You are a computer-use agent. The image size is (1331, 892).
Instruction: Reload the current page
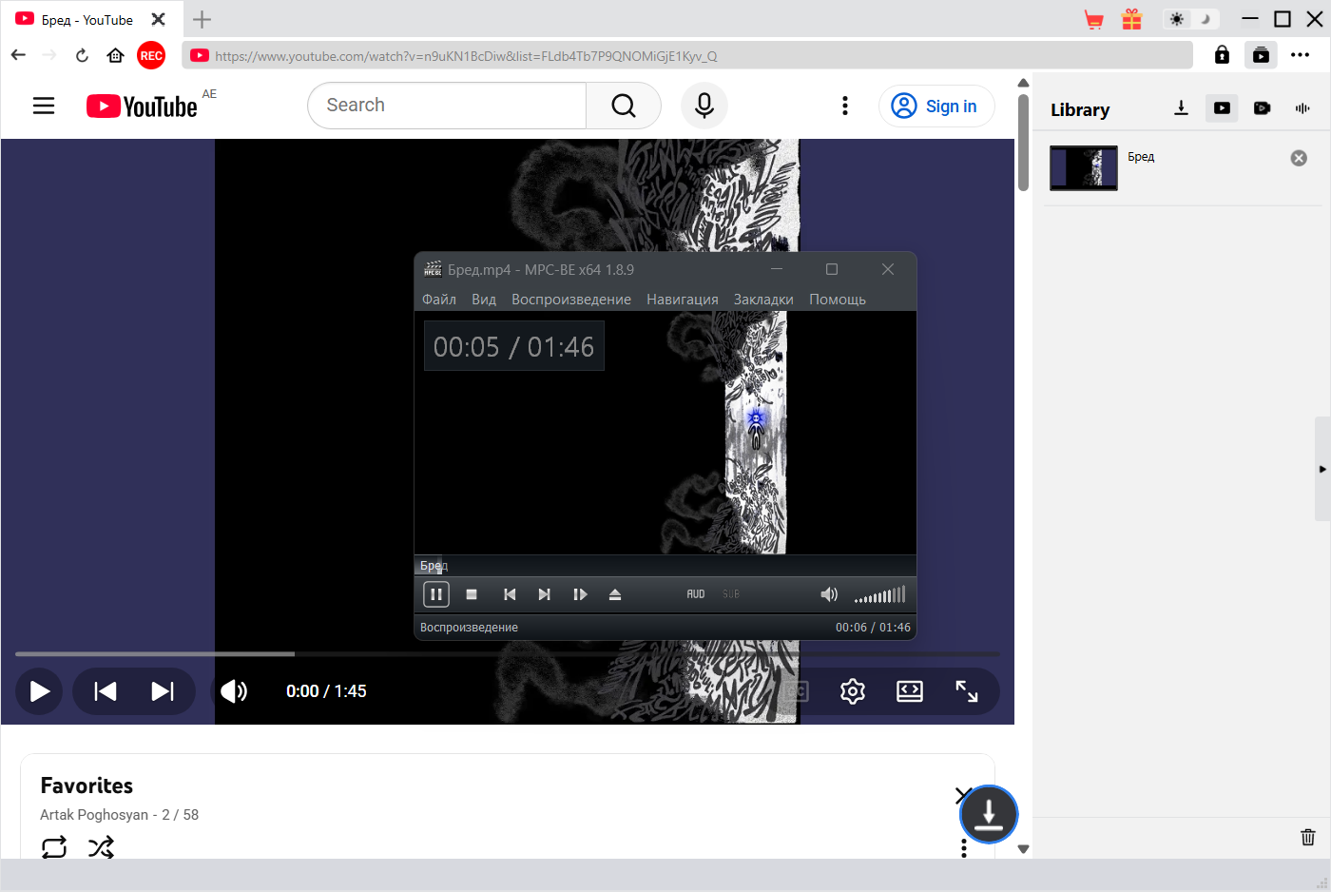point(82,55)
